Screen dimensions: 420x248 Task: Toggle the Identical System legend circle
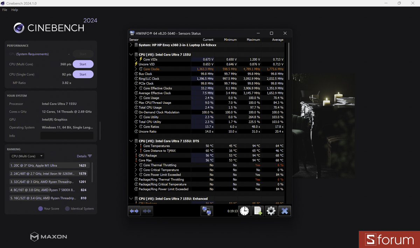(67, 209)
